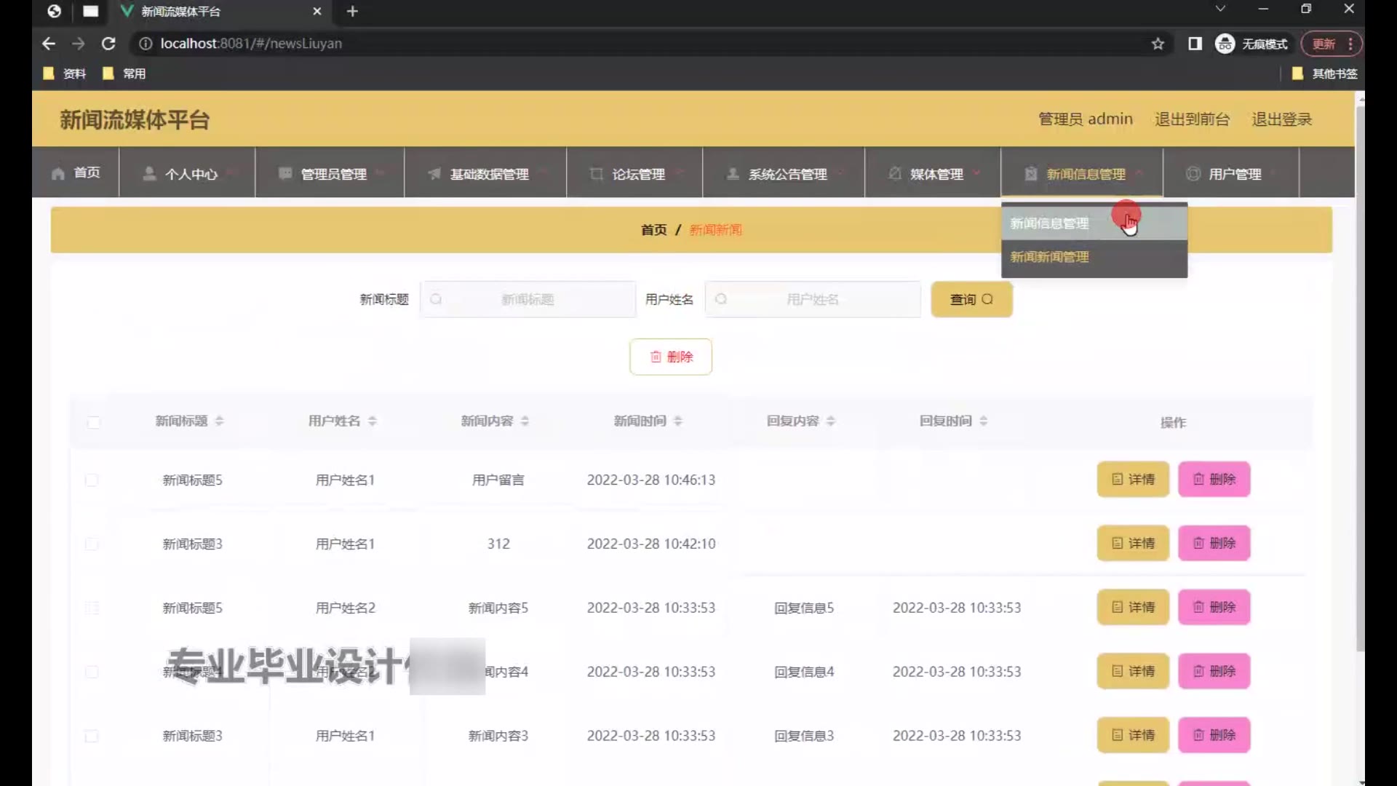Click 退出登录 logout link
This screenshot has height=786, width=1397.
coord(1281,119)
